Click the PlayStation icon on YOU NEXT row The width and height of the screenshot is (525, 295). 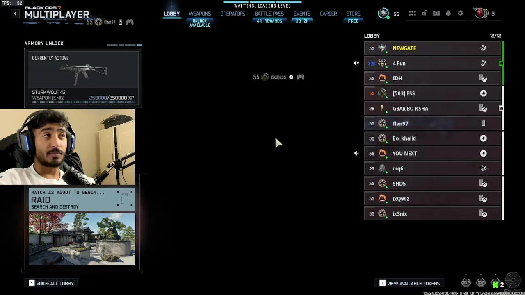click(x=484, y=154)
